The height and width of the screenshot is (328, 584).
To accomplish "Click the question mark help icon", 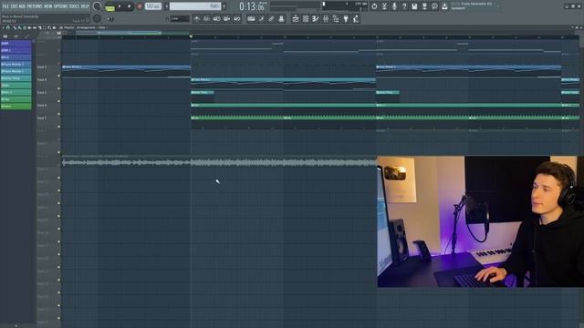I will coord(404,6).
